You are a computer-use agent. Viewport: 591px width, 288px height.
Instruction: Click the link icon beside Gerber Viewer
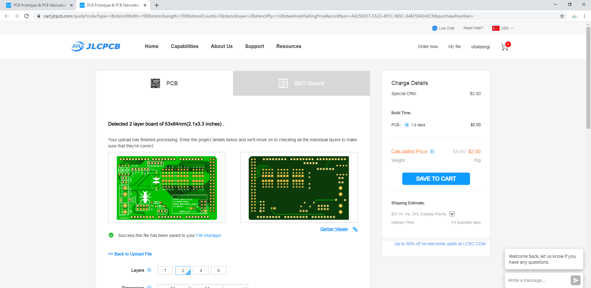coord(355,229)
